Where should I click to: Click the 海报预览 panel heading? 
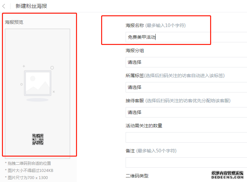click(x=14, y=22)
